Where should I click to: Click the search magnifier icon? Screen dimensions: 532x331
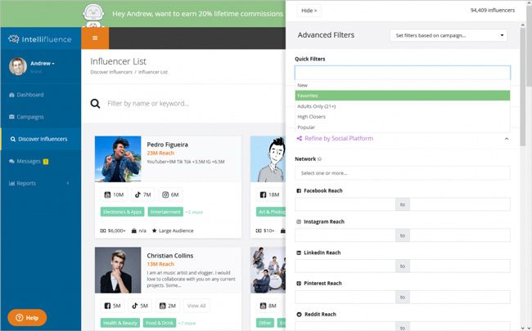click(95, 104)
